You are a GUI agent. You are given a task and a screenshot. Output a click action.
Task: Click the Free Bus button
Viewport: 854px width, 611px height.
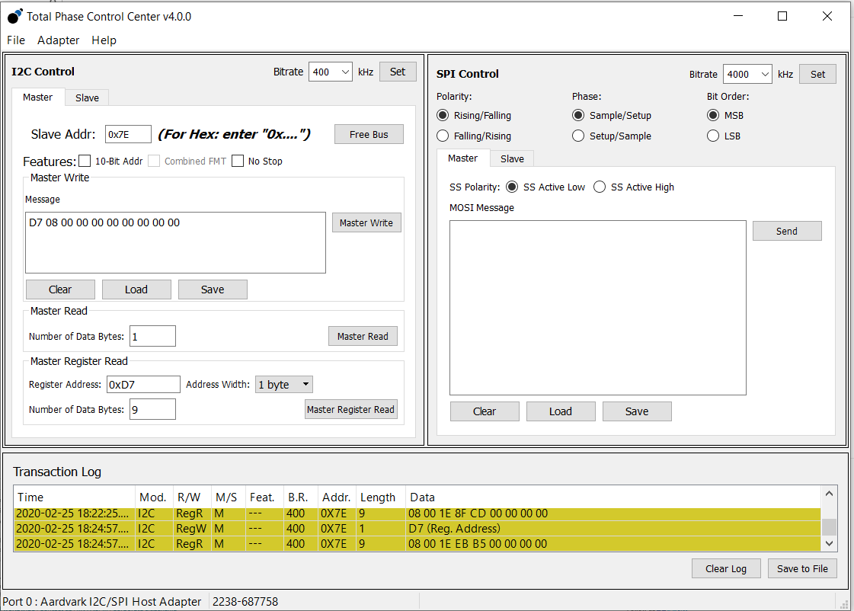(x=369, y=133)
